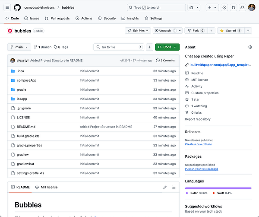Image resolution: width=259 pixels, height=217 pixels.
Task: Open the hamburger navigation menu
Action: pos(7,7)
